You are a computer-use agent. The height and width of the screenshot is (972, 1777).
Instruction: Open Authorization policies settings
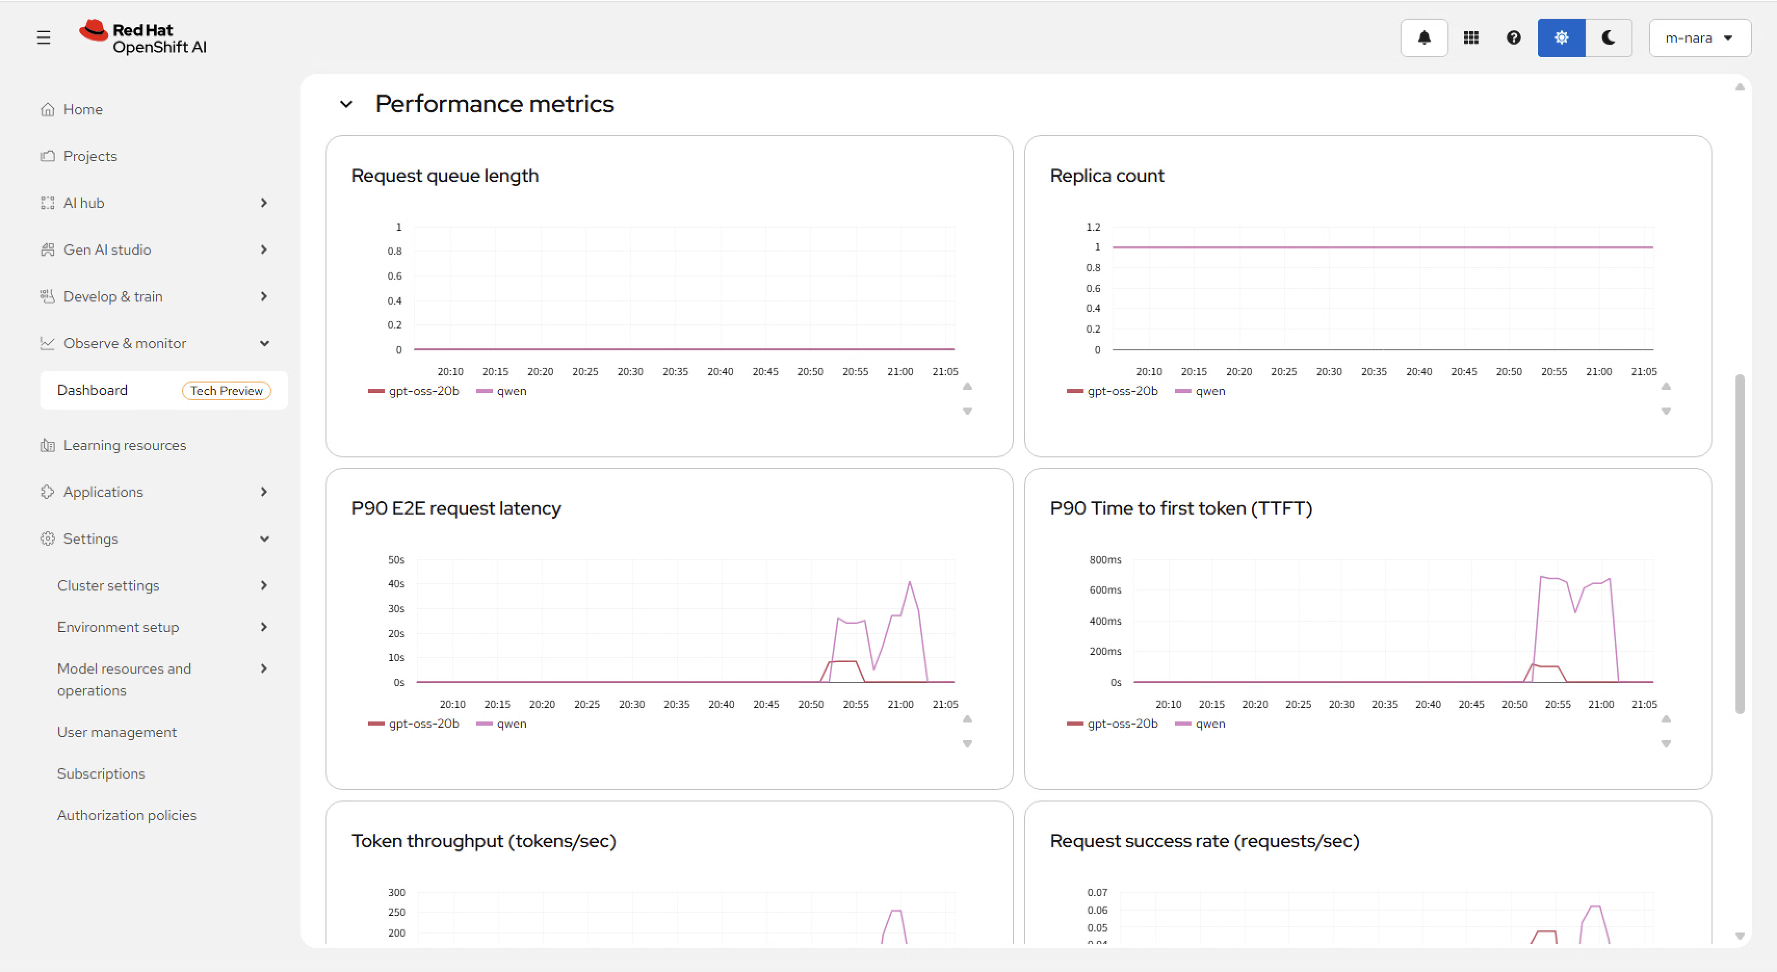pyautogui.click(x=126, y=815)
